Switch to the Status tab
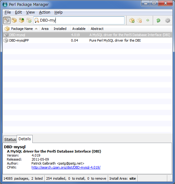 pyautogui.click(x=10, y=139)
